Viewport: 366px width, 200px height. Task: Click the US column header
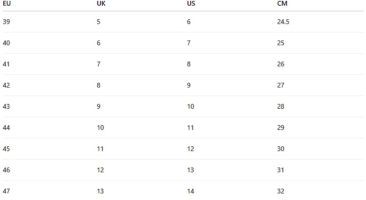[191, 3]
